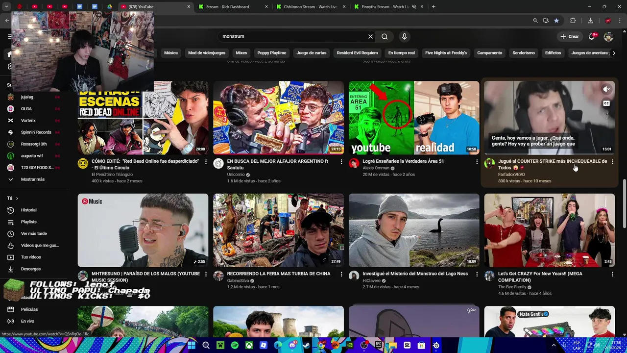Image resolution: width=627 pixels, height=353 pixels.
Task: Open more options for Feria de China video
Action: pos(341,274)
